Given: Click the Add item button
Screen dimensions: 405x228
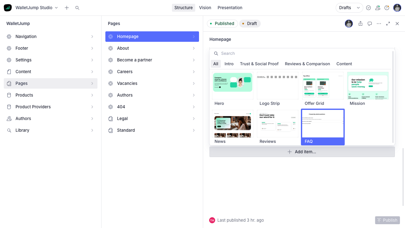Looking at the screenshot, I should click(302, 152).
